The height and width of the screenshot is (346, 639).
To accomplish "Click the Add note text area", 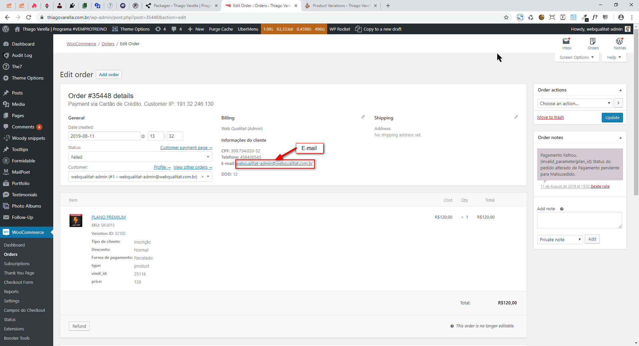I will pos(579,220).
